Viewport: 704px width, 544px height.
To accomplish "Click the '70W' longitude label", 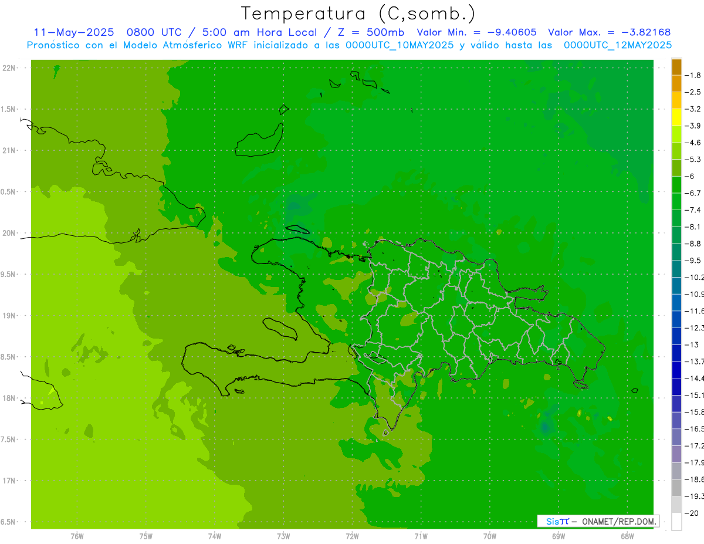I will [490, 536].
